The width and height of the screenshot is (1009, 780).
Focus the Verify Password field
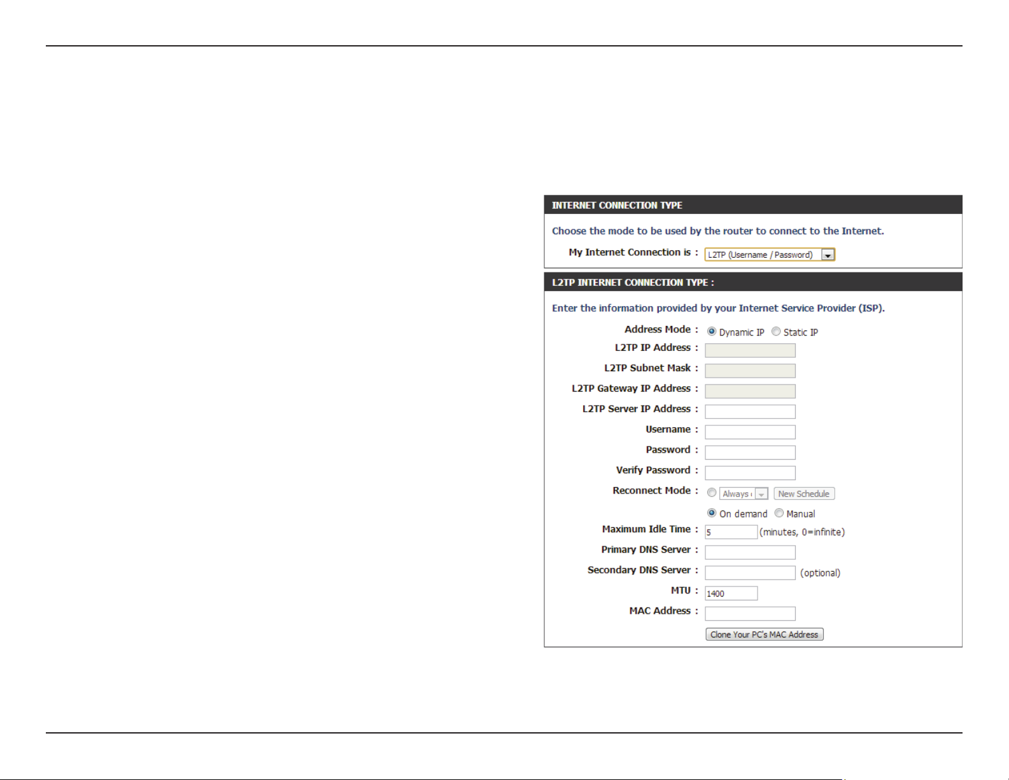click(x=750, y=472)
